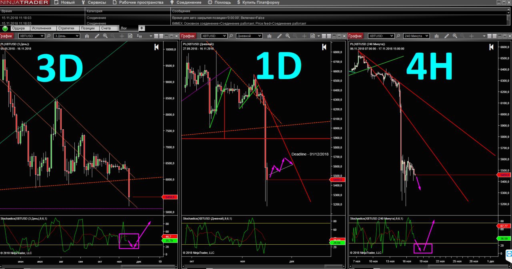Open the Помощь menu

tap(219, 2)
